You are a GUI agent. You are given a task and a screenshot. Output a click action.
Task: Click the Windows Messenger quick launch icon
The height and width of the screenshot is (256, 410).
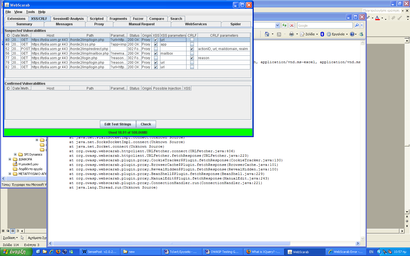71,252
